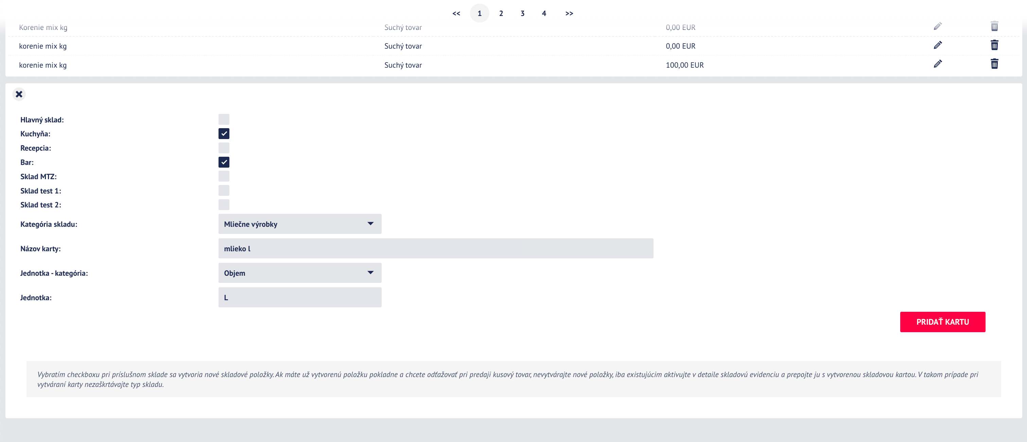Uncheck the Bar checkbox
The width and height of the screenshot is (1027, 442).
click(224, 162)
